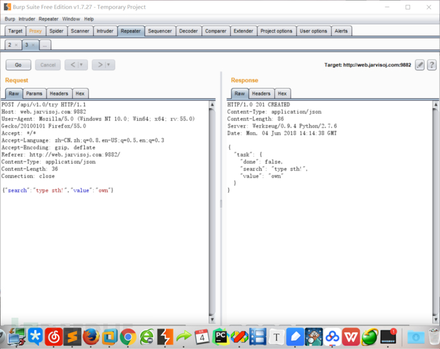440x349 pixels.
Task: Go back to previous request
Action: click(x=73, y=65)
